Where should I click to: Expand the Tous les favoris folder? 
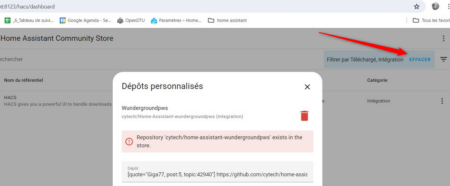click(431, 21)
